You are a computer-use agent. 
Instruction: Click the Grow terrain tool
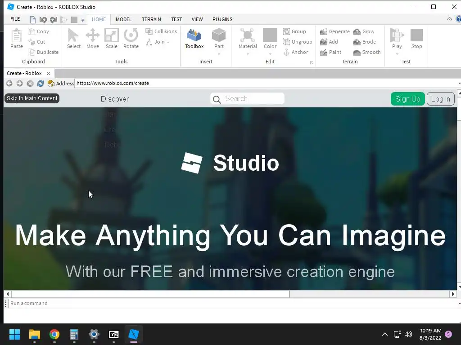click(357, 31)
